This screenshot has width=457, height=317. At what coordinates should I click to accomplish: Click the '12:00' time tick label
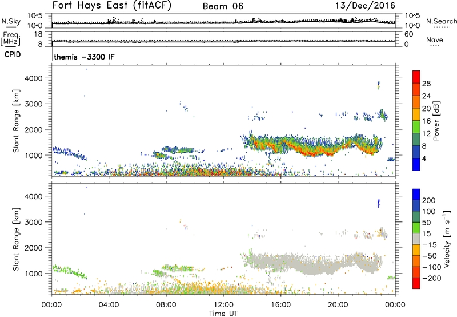click(x=223, y=305)
